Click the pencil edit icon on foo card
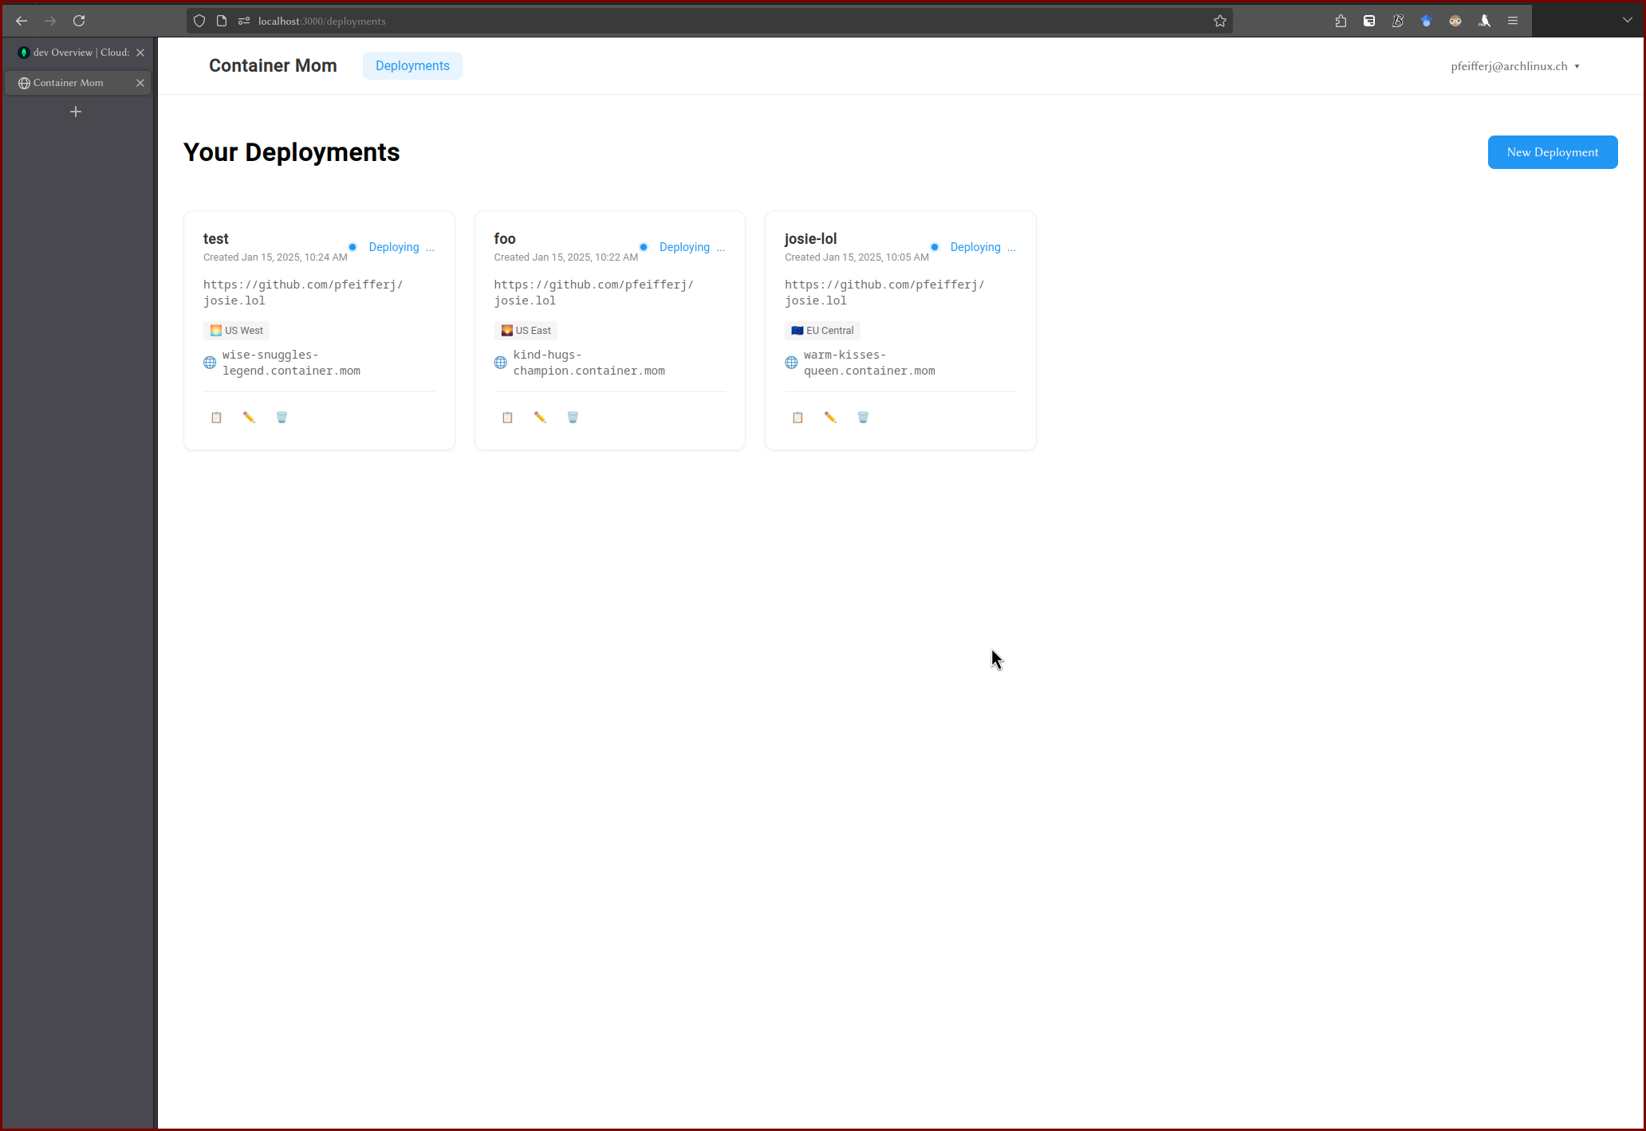This screenshot has height=1131, width=1646. pos(540,418)
